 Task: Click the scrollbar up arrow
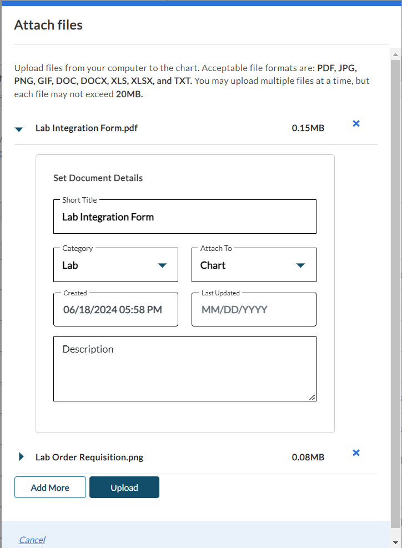coord(395,55)
